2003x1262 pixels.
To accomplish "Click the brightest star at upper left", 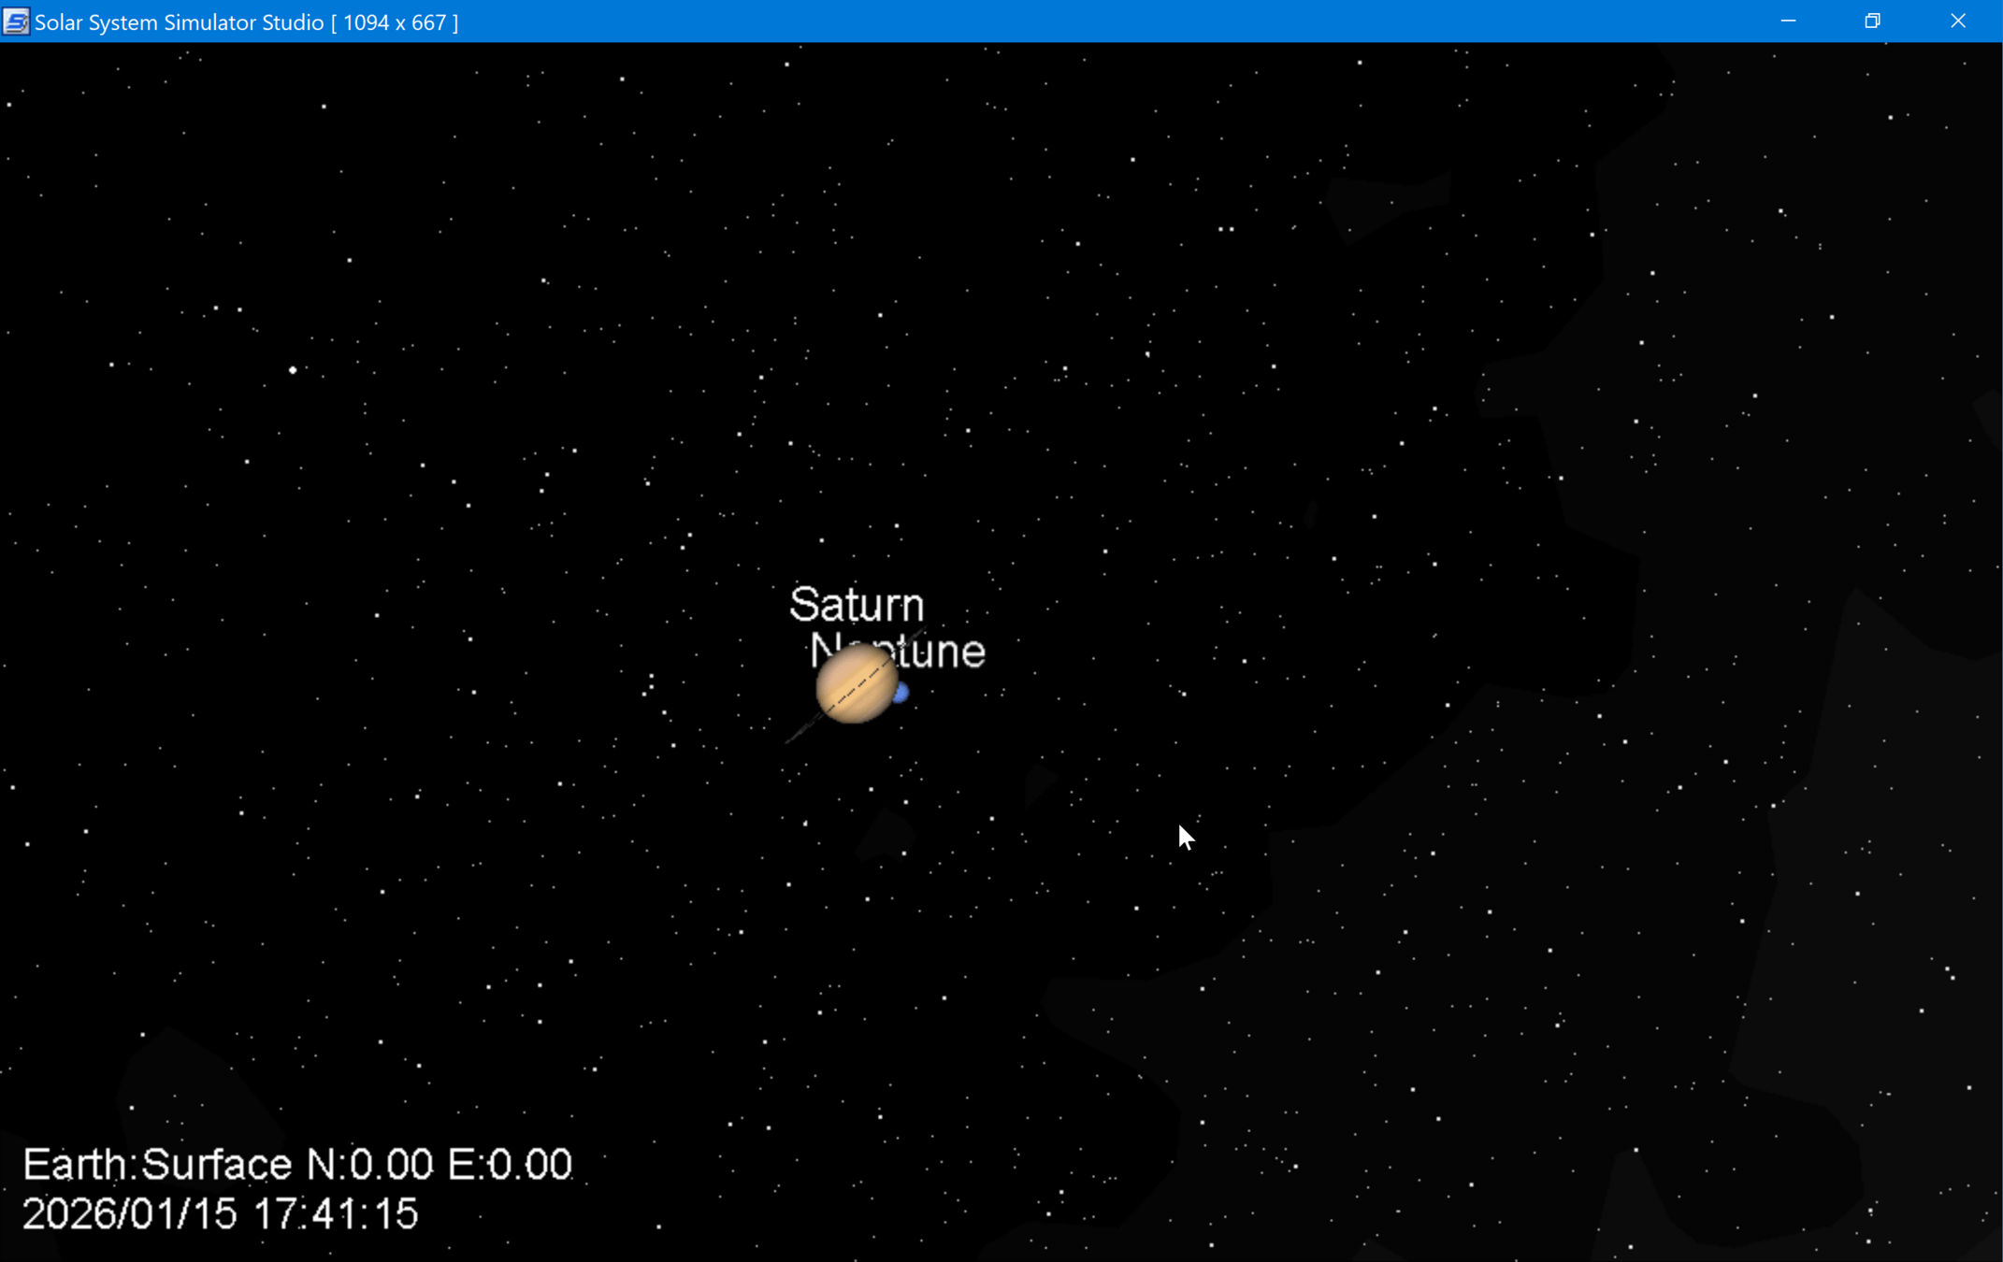I will [x=293, y=370].
